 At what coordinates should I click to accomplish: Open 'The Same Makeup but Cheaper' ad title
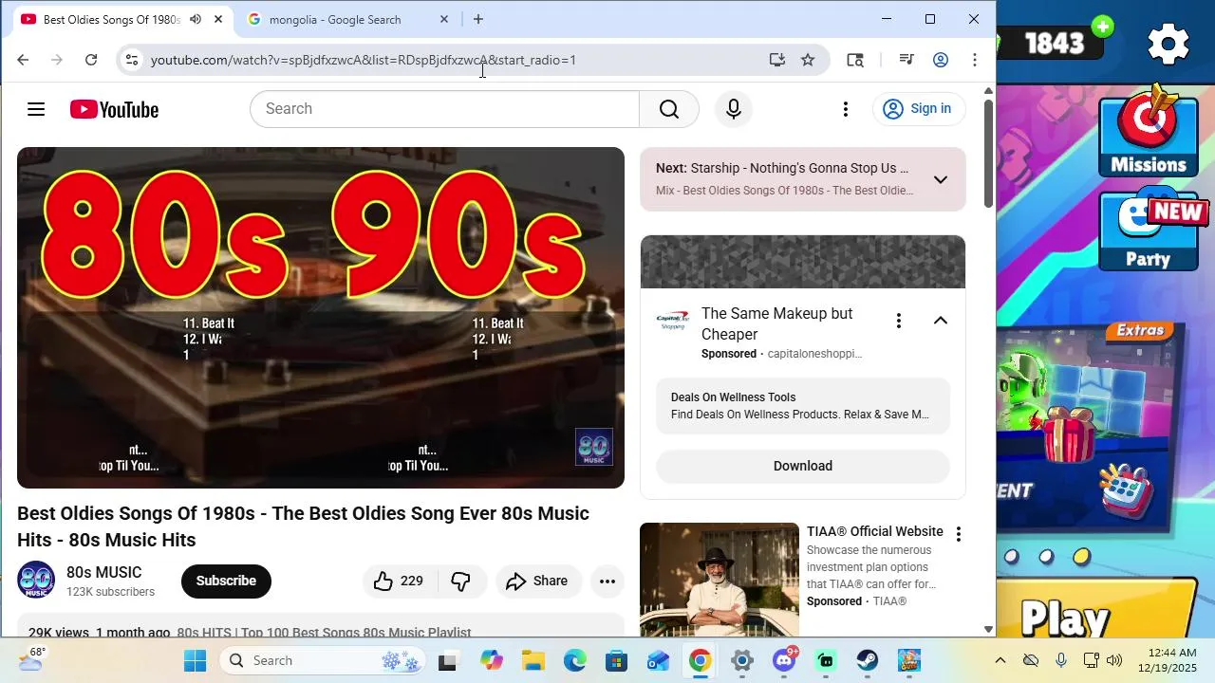777,323
